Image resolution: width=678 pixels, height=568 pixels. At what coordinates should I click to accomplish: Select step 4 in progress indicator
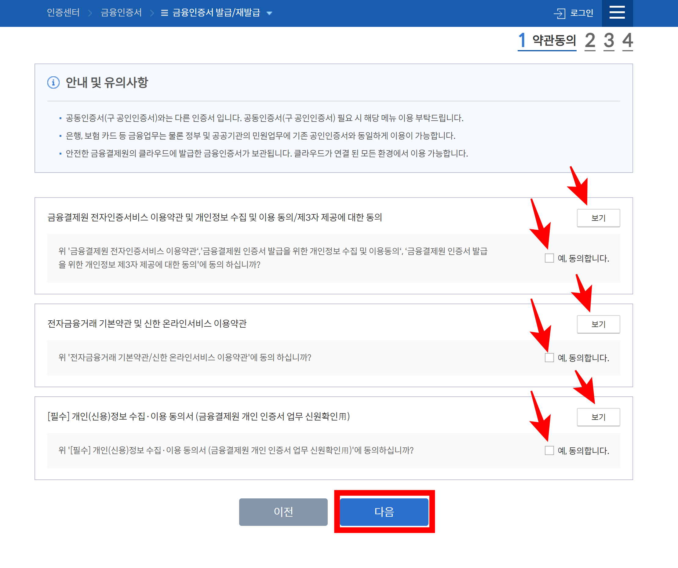627,41
